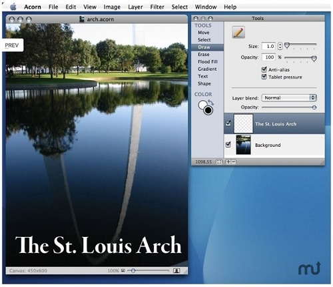Click the pencil draw tool icon

coord(238,32)
